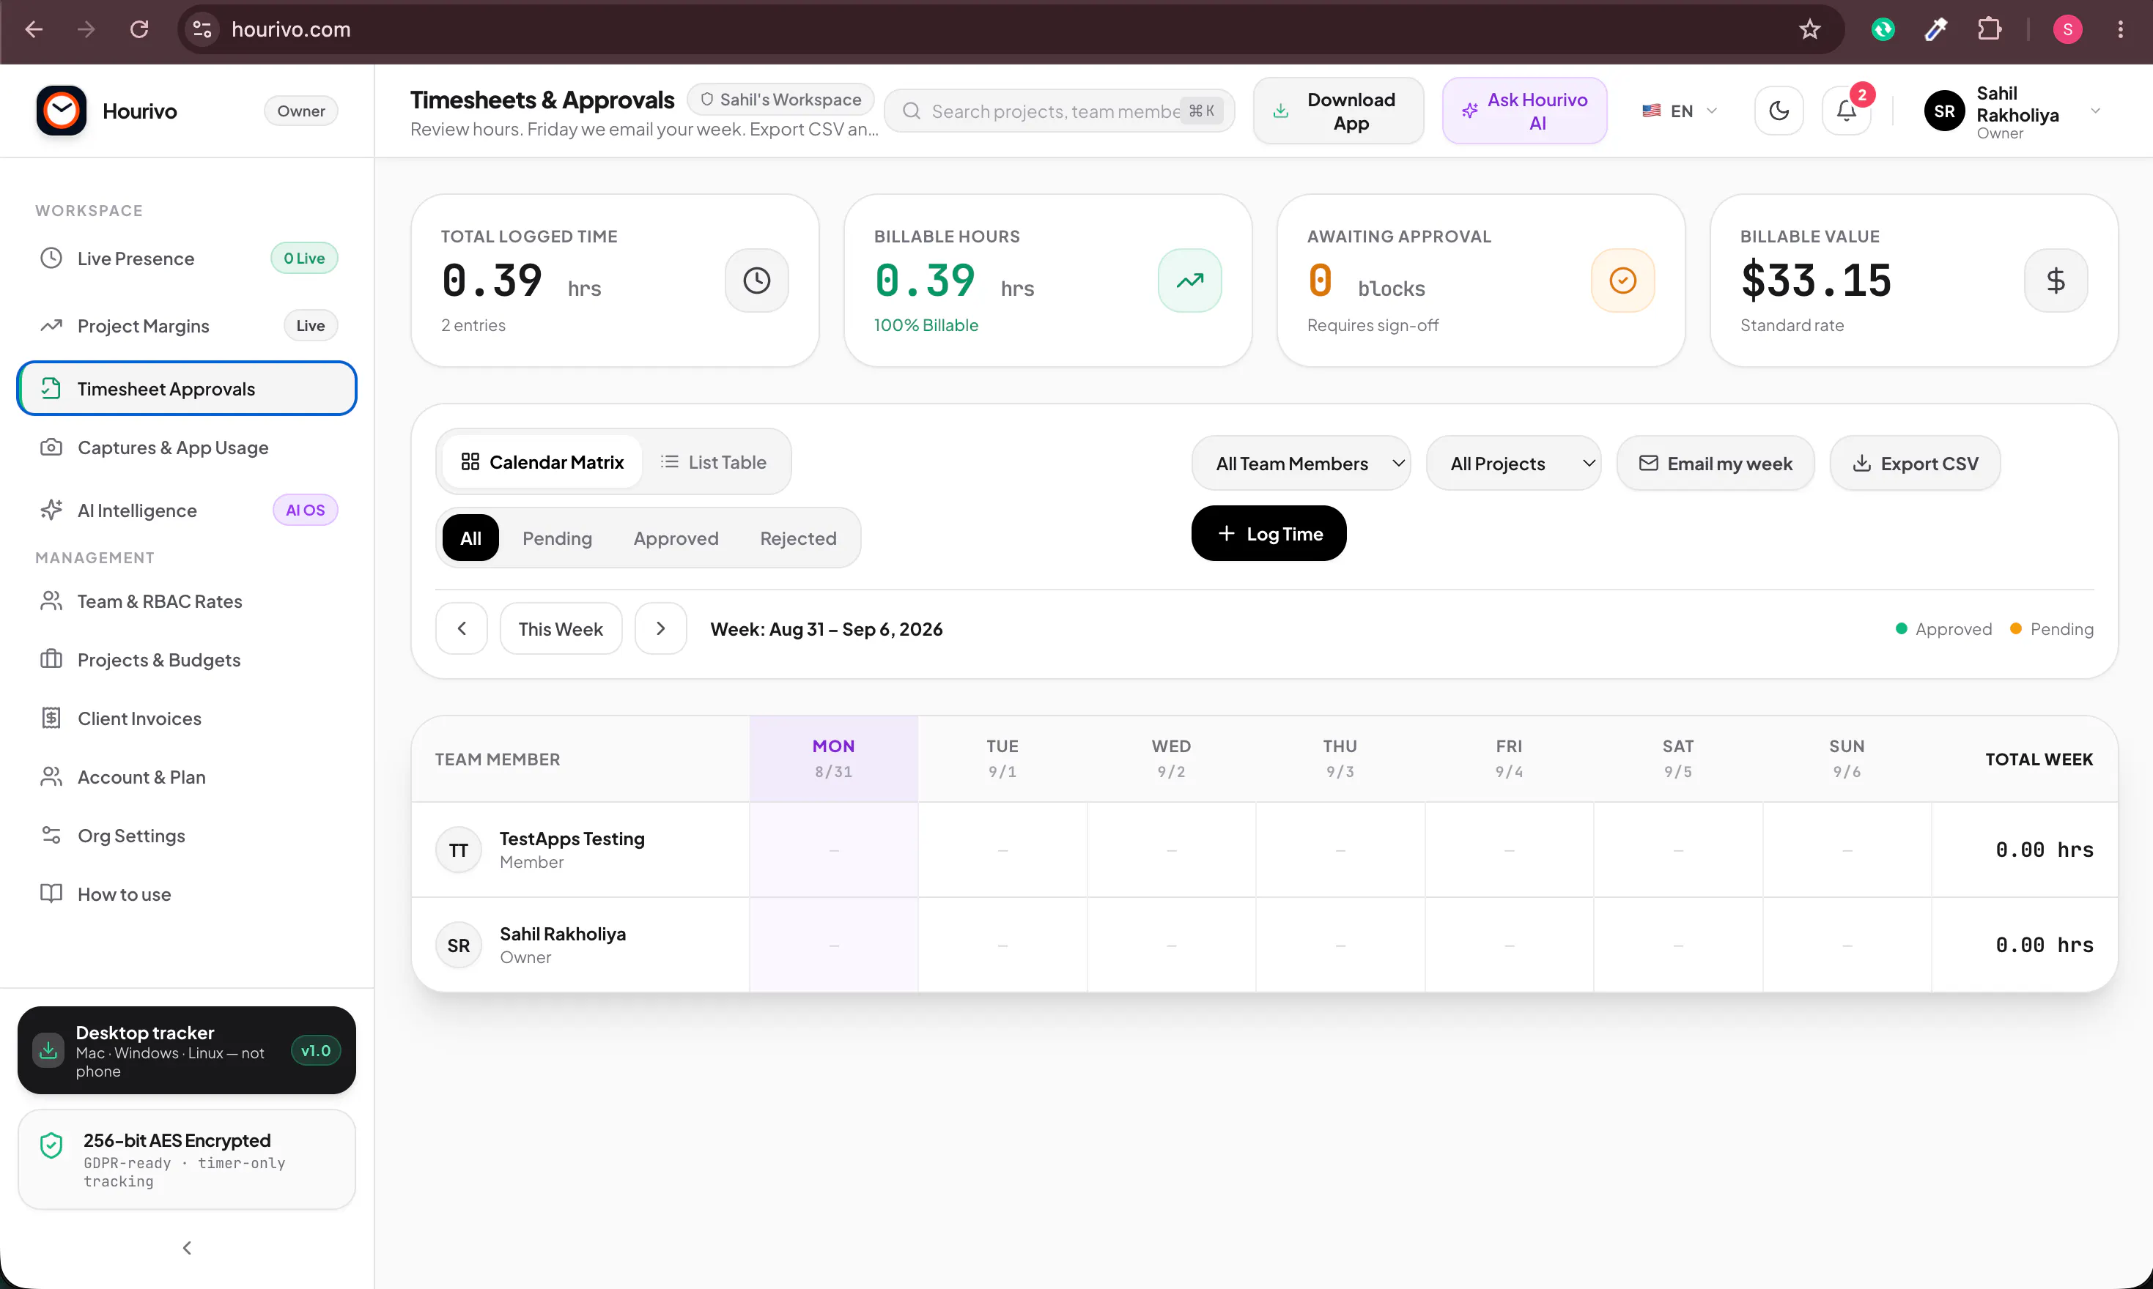The height and width of the screenshot is (1289, 2153).
Task: Export timesheets as CSV
Action: click(x=1915, y=463)
